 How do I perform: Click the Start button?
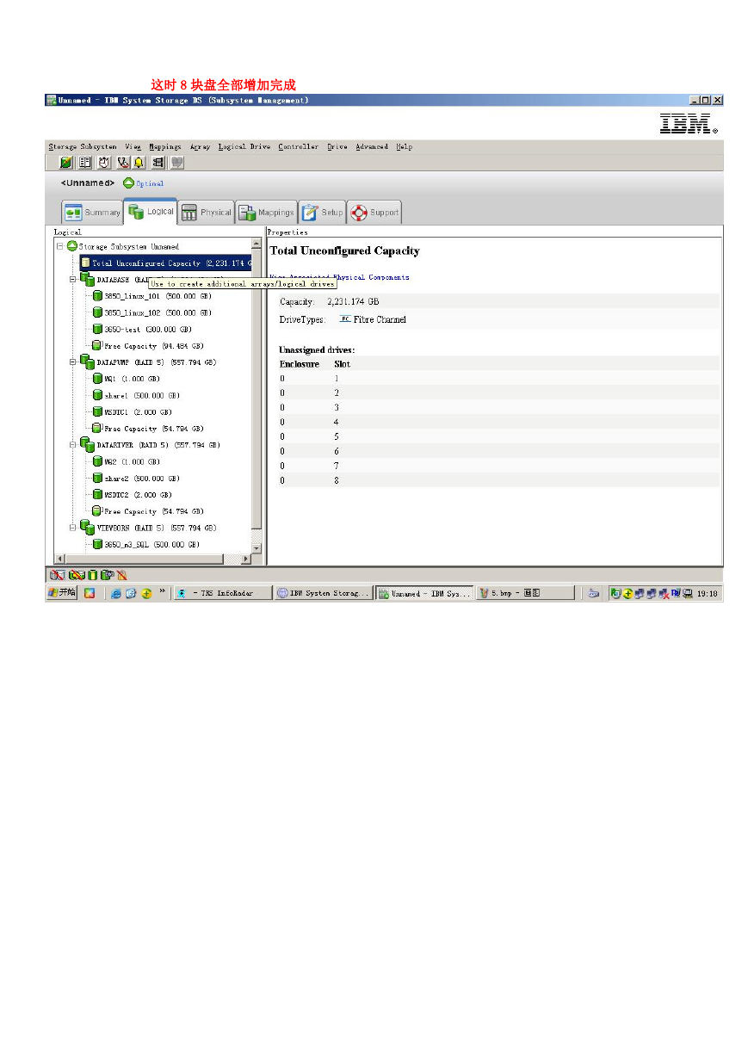point(62,593)
